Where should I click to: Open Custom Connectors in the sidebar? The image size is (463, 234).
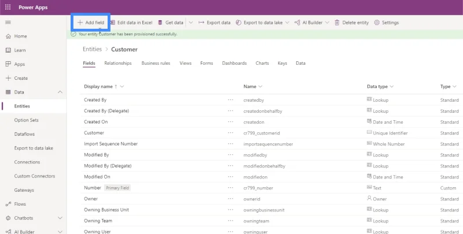pyautogui.click(x=35, y=176)
